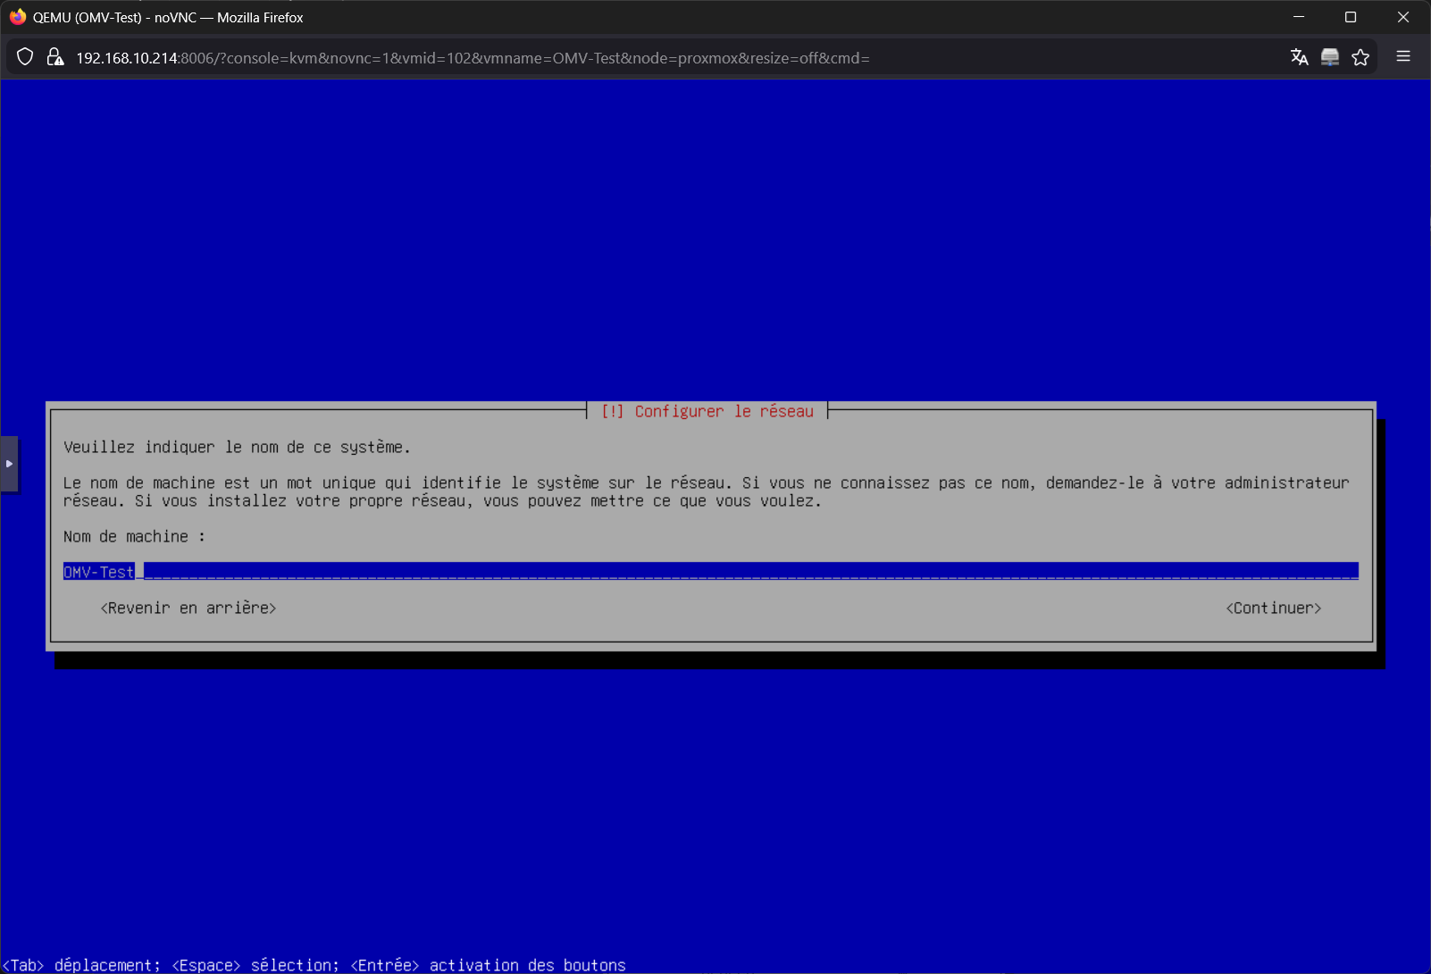This screenshot has width=1431, height=974.
Task: Show site security lock information
Action: (x=55, y=57)
